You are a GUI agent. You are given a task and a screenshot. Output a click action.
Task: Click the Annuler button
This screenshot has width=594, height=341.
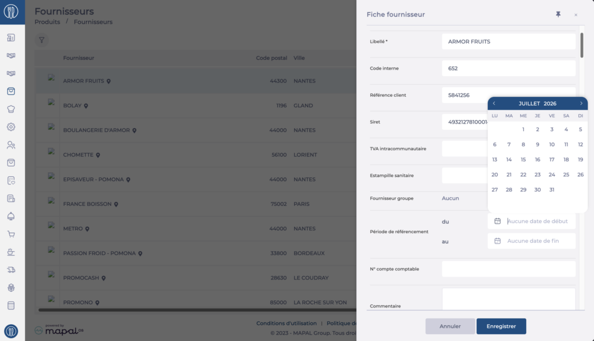pos(450,327)
